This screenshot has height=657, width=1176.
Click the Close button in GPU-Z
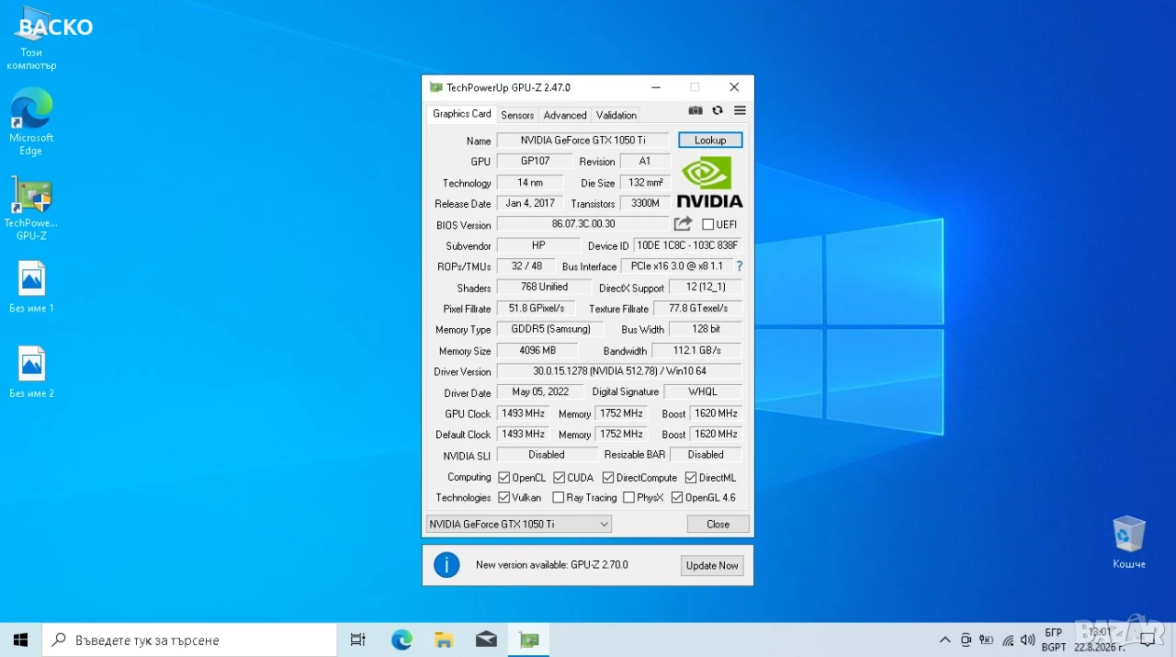pyautogui.click(x=718, y=524)
